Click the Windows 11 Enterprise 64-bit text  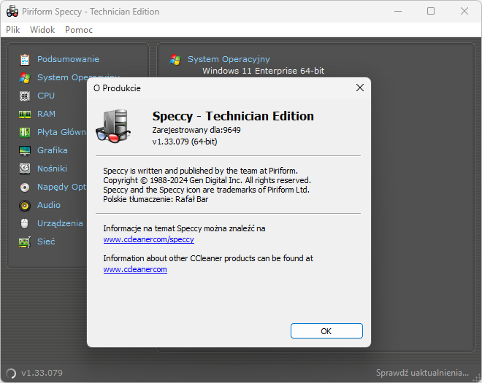[263, 71]
